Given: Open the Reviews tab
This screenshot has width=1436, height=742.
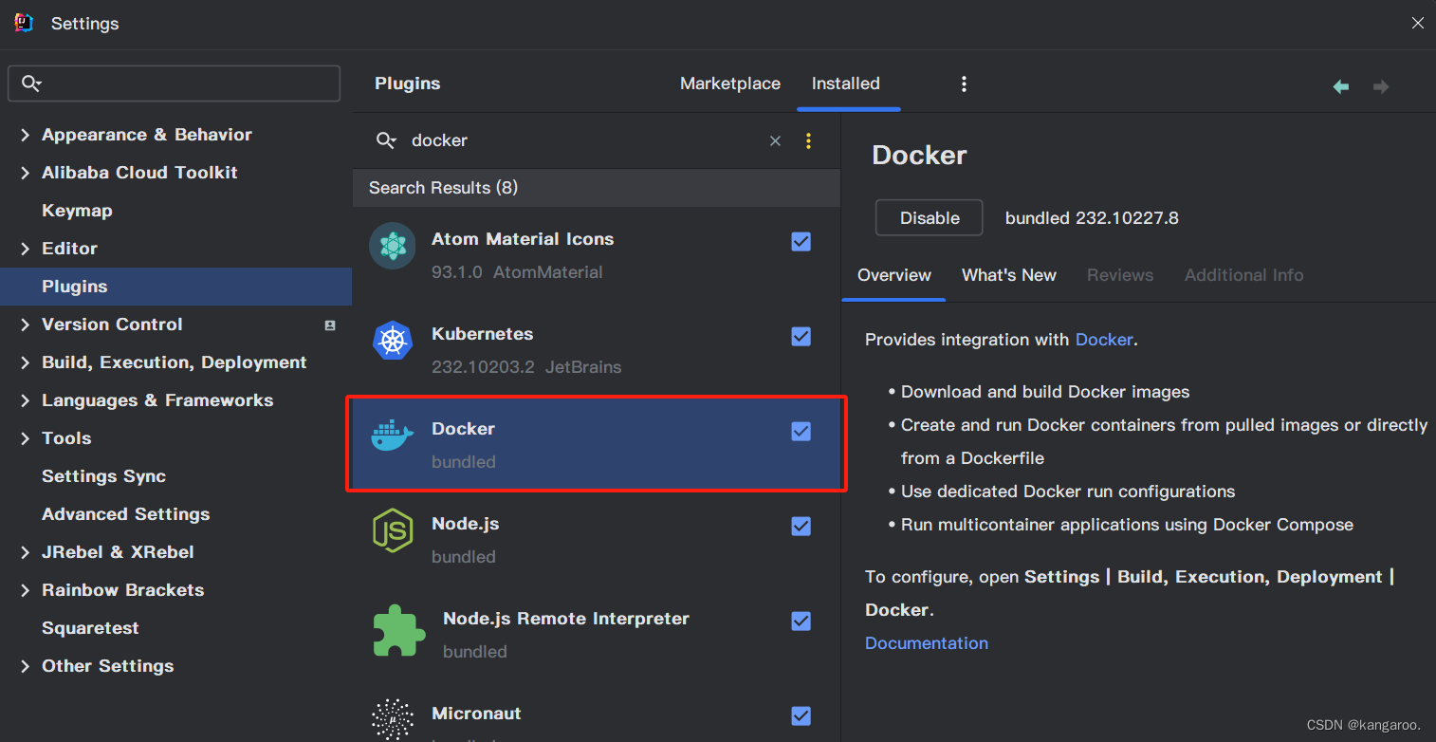Looking at the screenshot, I should point(1120,275).
